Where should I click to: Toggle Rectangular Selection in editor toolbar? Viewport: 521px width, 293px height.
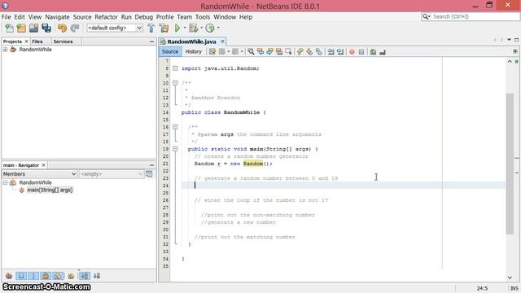(288, 52)
